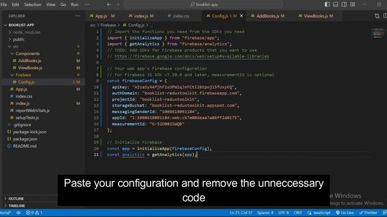This screenshot has height=217, width=387.
Task: Close the Config.js editor tab
Action: pyautogui.click(x=241, y=16)
